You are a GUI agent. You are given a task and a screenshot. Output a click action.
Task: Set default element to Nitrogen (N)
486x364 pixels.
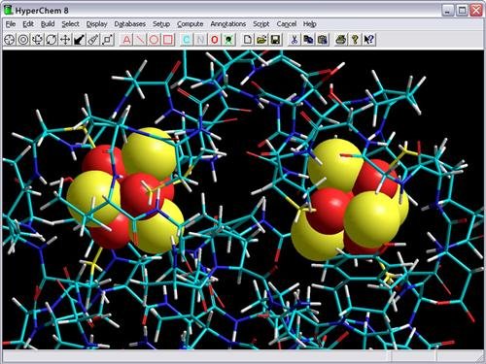(x=200, y=40)
